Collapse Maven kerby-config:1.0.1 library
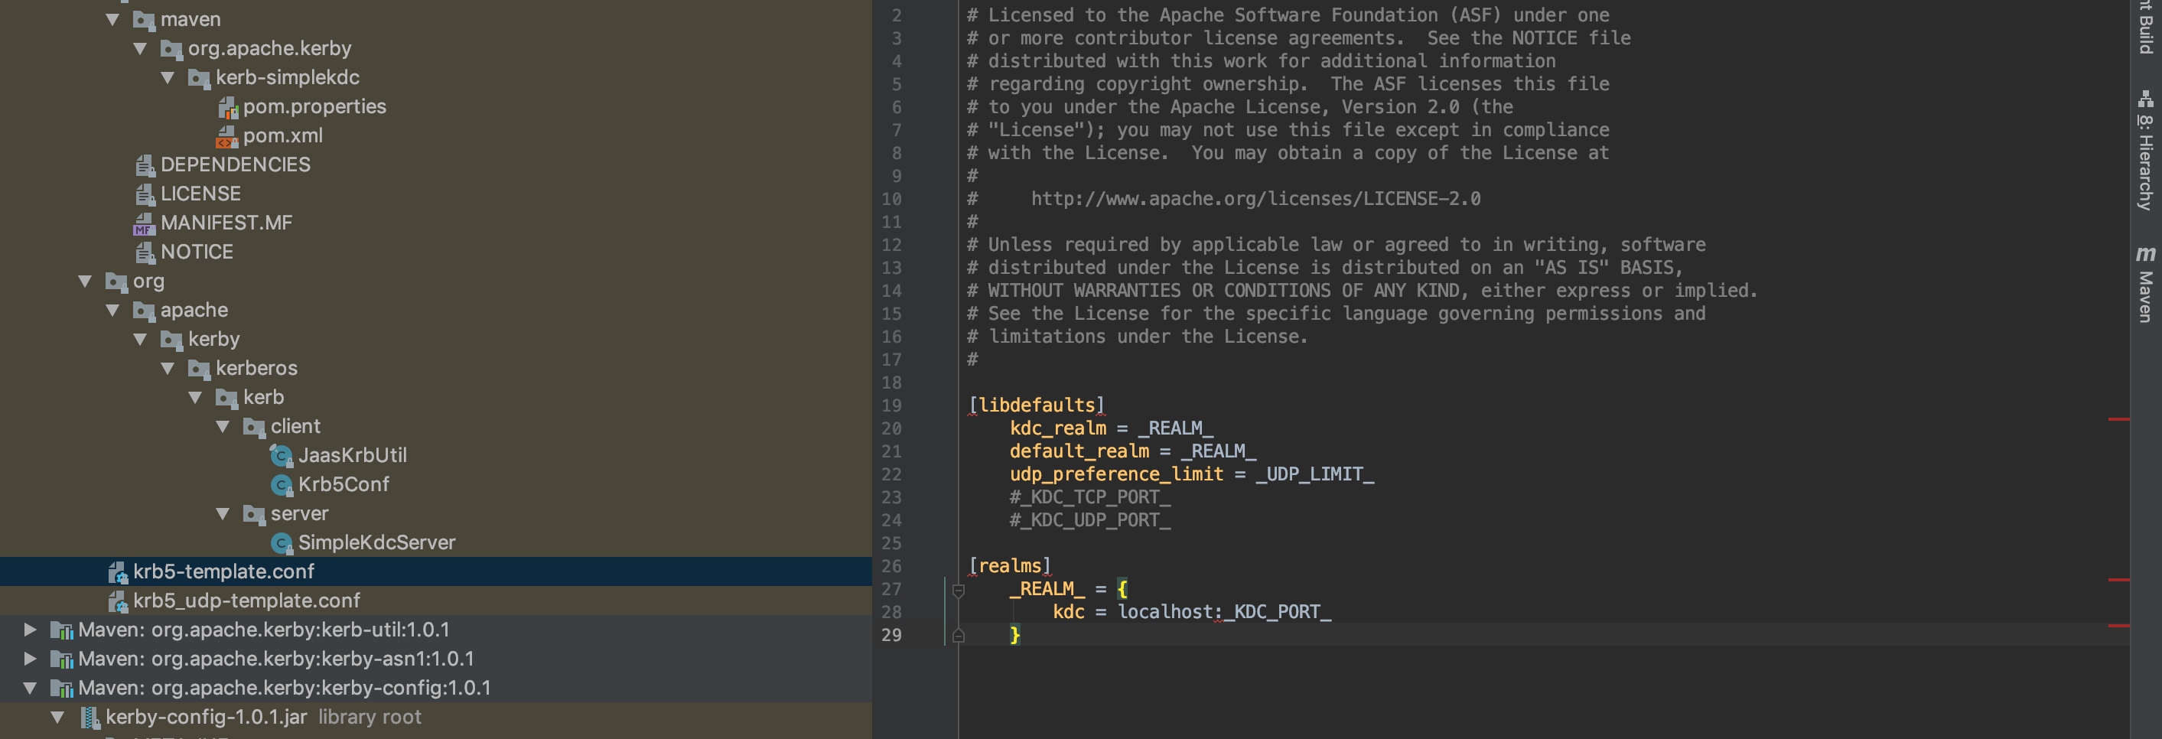The image size is (2162, 739). 29,688
